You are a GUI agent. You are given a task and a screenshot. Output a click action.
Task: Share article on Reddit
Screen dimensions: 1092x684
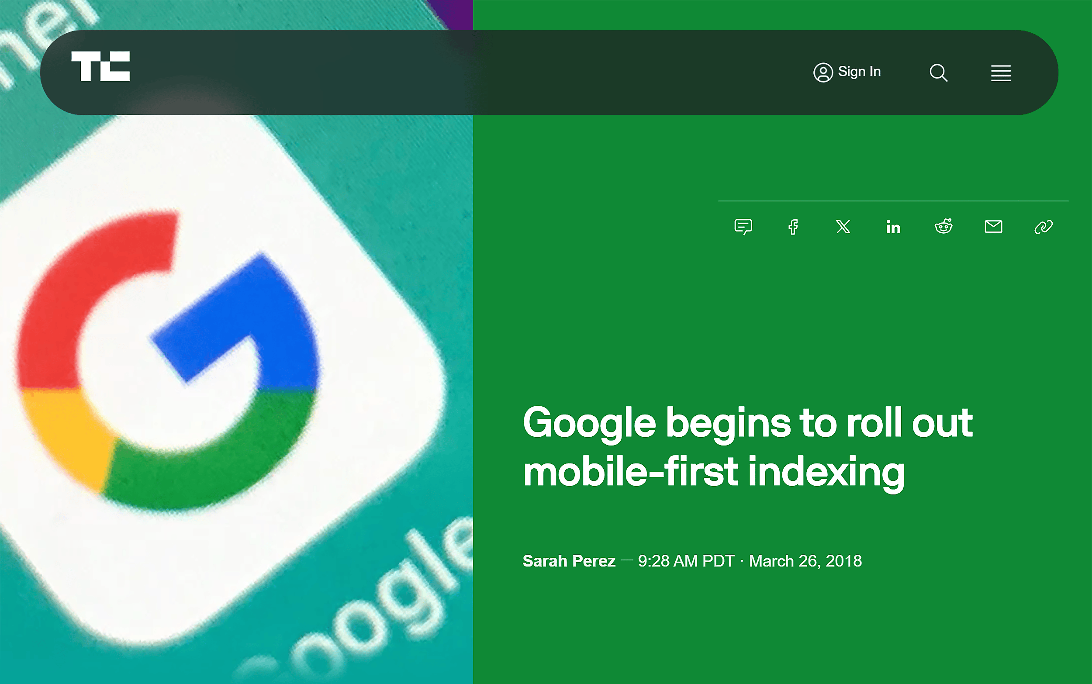(943, 226)
